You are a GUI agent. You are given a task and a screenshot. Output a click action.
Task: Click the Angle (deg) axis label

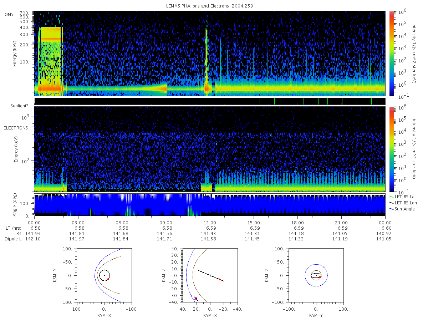(x=16, y=205)
